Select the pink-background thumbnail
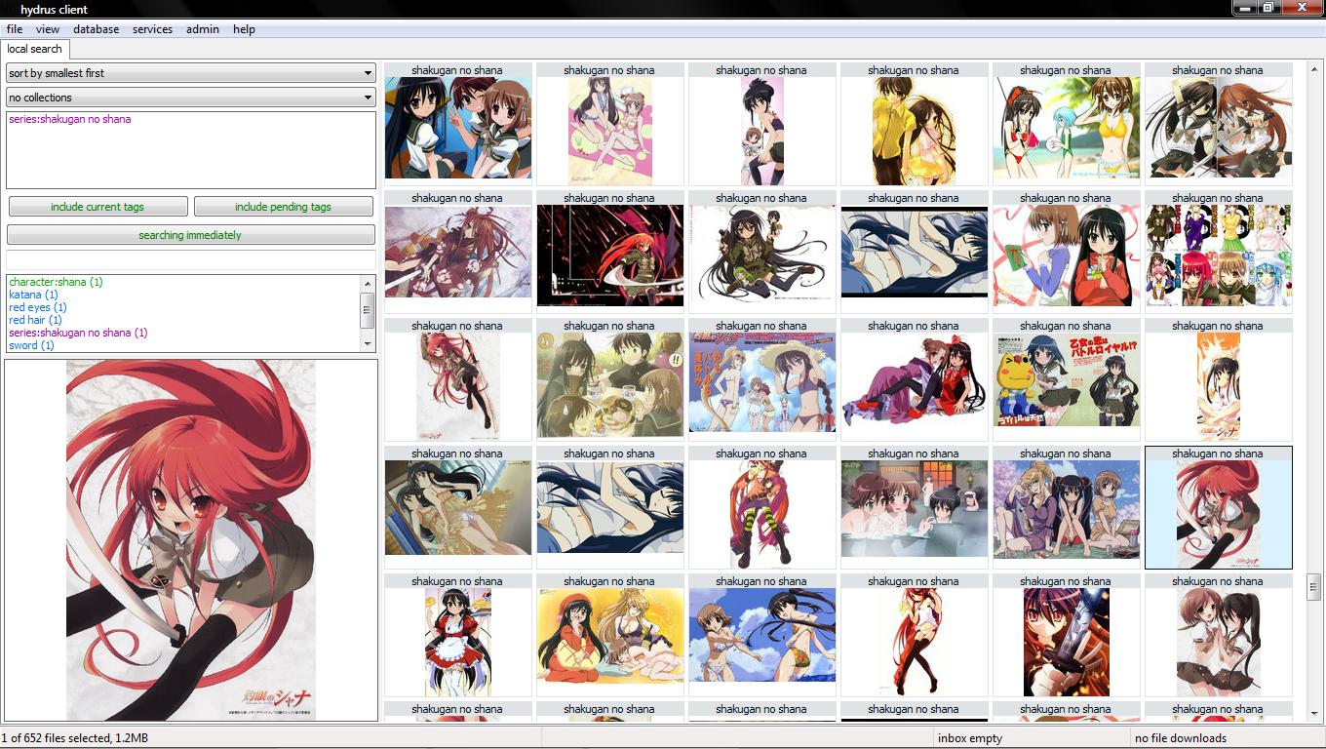The image size is (1326, 749). pos(610,124)
